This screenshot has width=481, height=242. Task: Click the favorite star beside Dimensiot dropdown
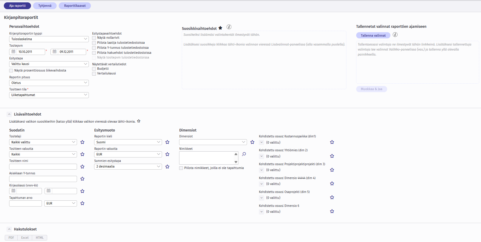pos(252,142)
